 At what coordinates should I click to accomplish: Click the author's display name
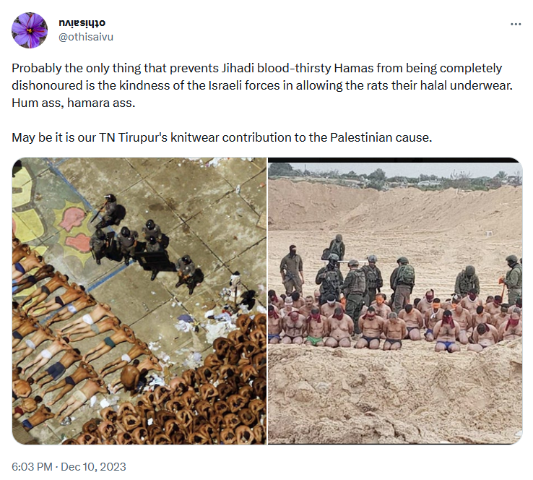click(82, 23)
